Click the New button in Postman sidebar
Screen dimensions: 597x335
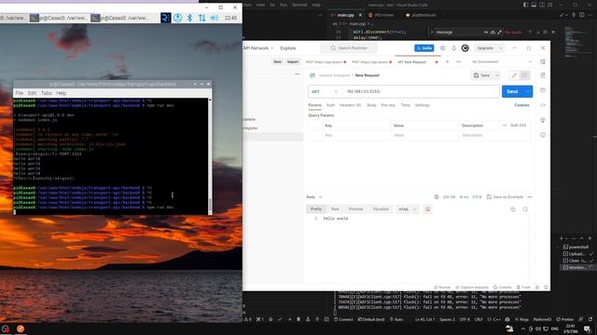tap(277, 62)
